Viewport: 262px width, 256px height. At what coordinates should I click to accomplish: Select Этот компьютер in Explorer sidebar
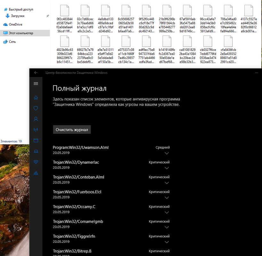[25, 33]
